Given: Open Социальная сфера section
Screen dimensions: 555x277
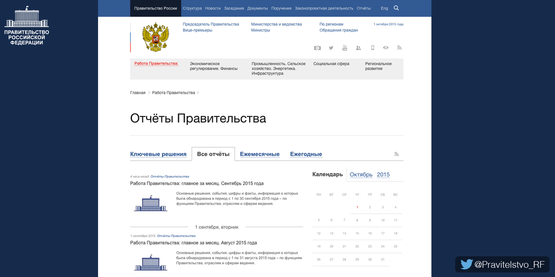Looking at the screenshot, I should pos(331,64).
